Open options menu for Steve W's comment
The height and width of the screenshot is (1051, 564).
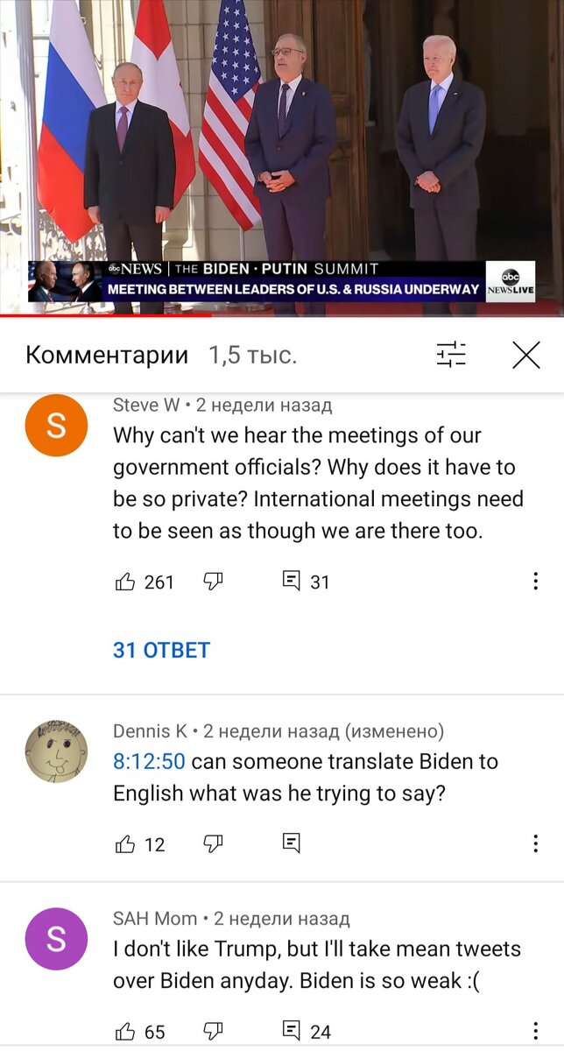(x=535, y=582)
